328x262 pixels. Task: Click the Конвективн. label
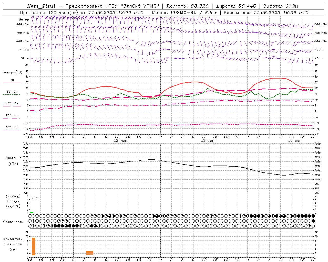pyautogui.click(x=13, y=239)
